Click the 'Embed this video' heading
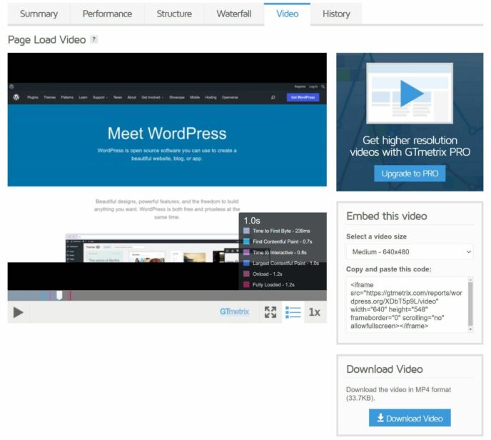The image size is (491, 440). [x=386, y=216]
